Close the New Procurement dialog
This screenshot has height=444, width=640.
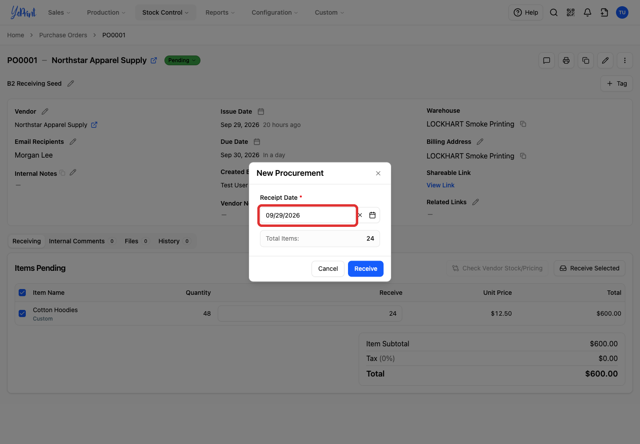378,173
